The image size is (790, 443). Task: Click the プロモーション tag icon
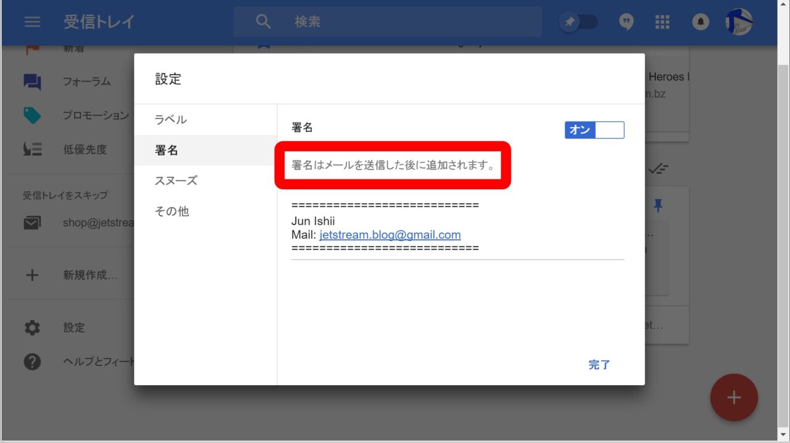pos(32,115)
